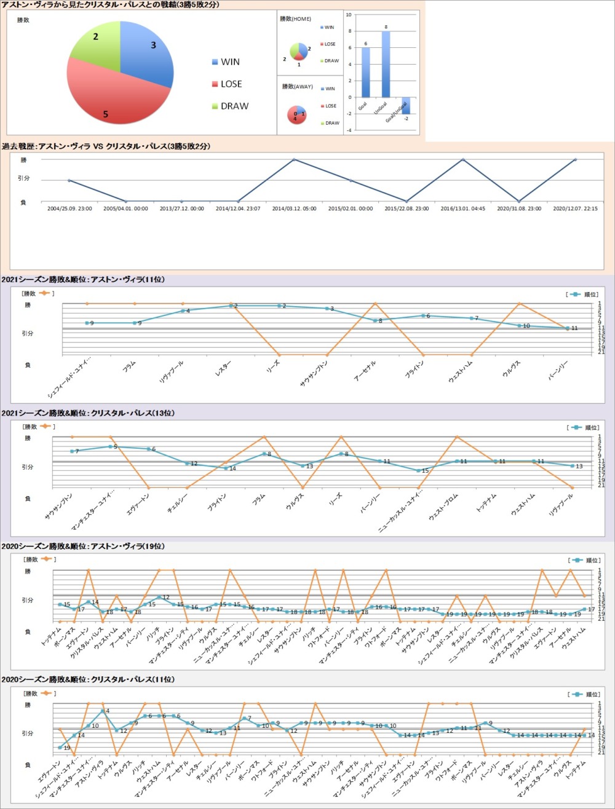Click the 2014/03.12. 05:00 win data point

(x=294, y=160)
